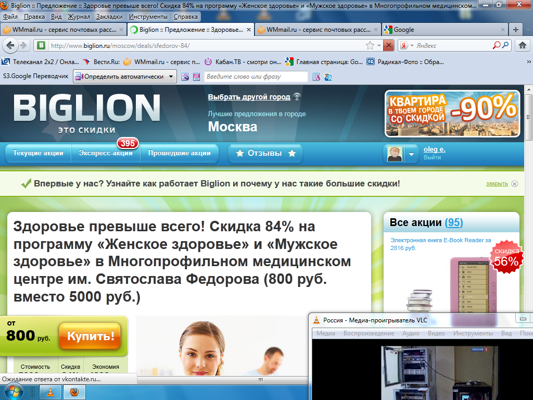The image size is (533, 400).
Task: Open Телеканал 2x2 bookmark
Action: click(40, 62)
